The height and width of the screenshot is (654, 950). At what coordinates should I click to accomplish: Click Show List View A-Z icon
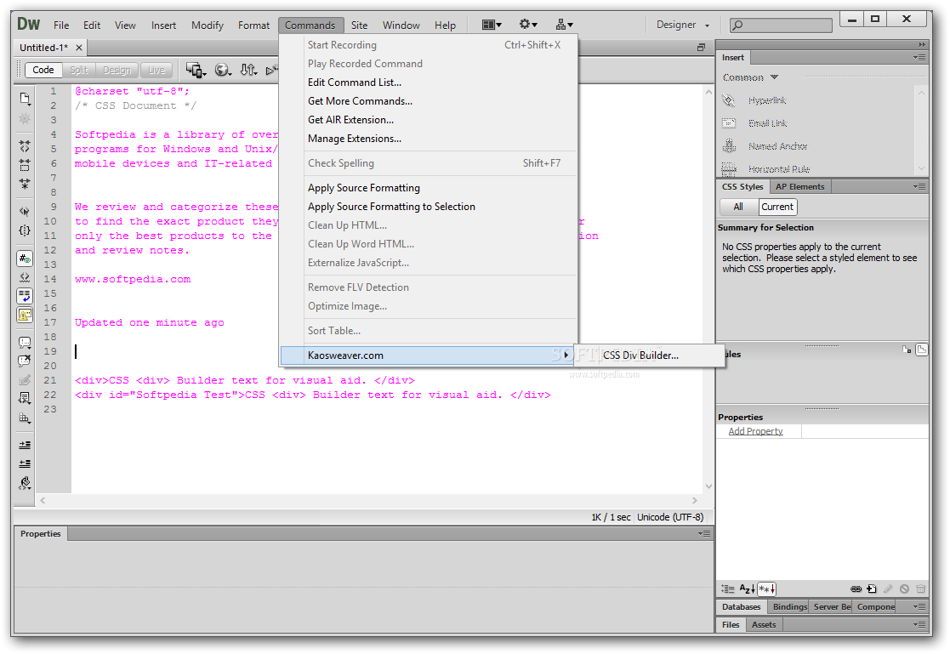[747, 589]
